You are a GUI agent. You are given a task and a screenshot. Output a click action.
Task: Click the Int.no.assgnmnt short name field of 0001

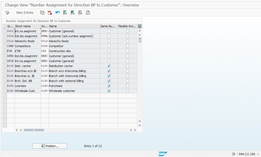pyautogui.click(x=28, y=31)
